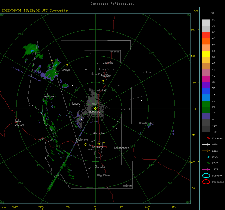225x210 pixels.
Task: Click the yellow diamond marker below Cochrane
Action: click(x=86, y=144)
